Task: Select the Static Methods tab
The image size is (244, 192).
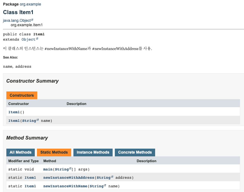Action: pos(54,152)
